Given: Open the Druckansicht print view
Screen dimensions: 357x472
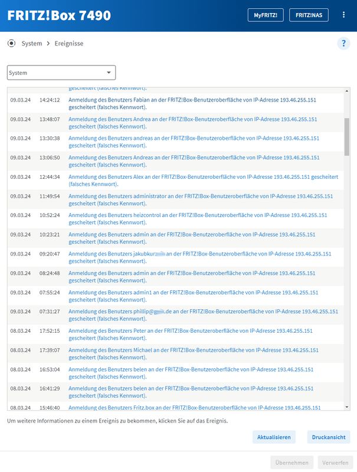Looking at the screenshot, I should point(329,437).
